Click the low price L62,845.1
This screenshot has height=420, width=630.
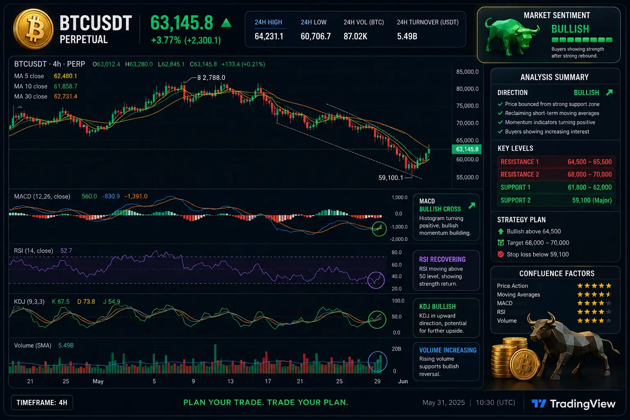171,64
